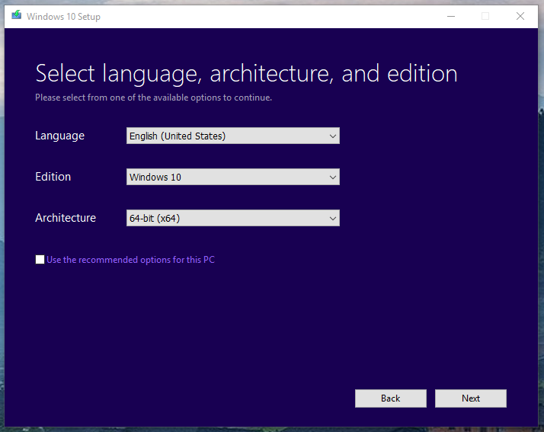
Task: Go to previous step with Back button
Action: [390, 398]
